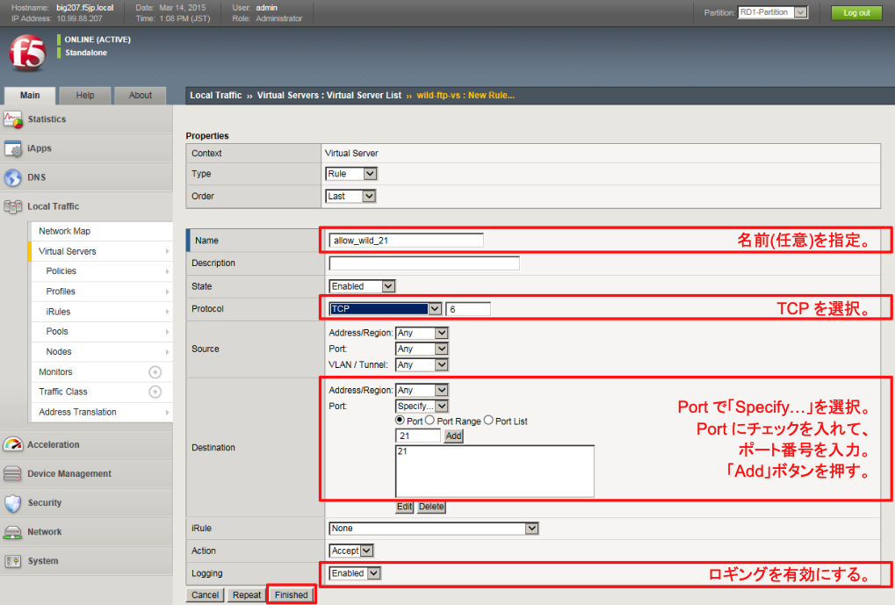Select the Port List radio button

488,420
